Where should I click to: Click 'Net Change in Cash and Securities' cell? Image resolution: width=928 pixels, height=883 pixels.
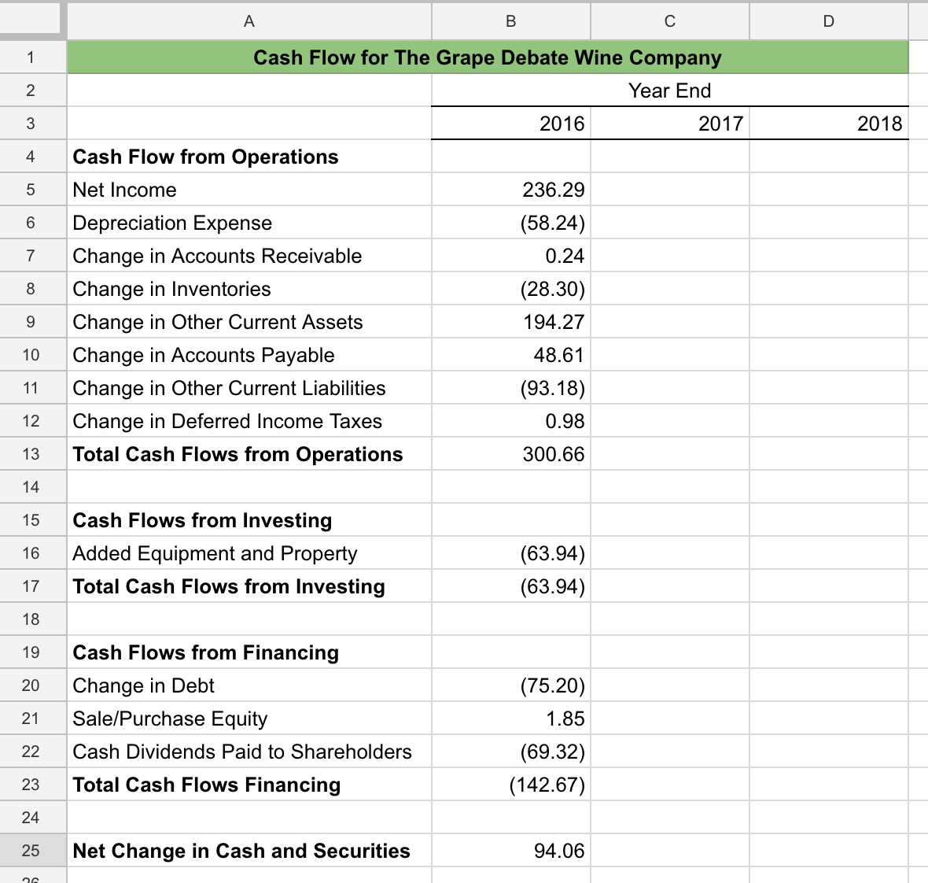click(x=249, y=851)
